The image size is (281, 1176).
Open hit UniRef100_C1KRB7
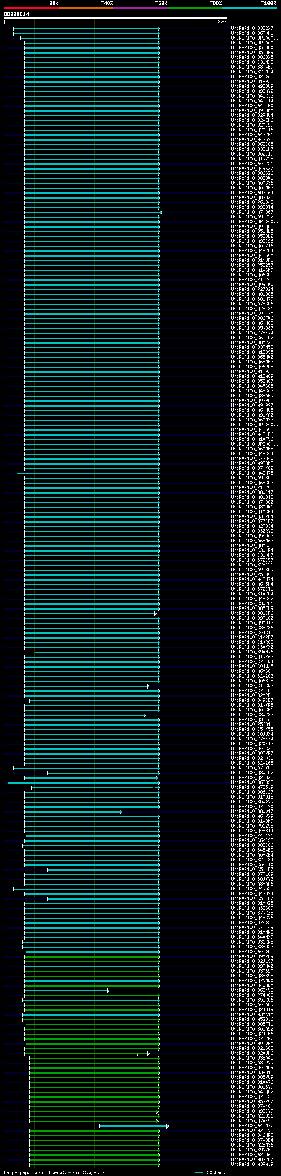click(x=252, y=638)
